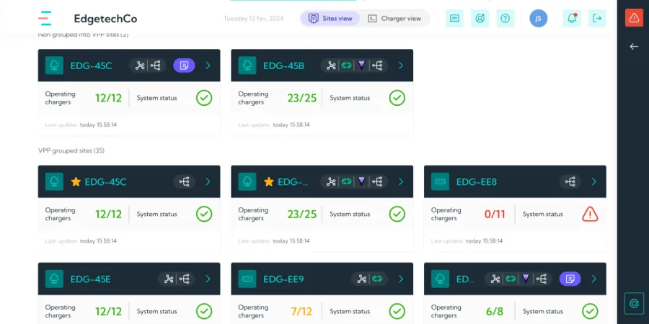Click the back arrow in right sidebar
The width and height of the screenshot is (649, 324).
coord(634,46)
